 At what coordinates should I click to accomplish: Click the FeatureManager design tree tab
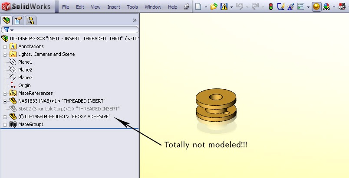click(7, 20)
